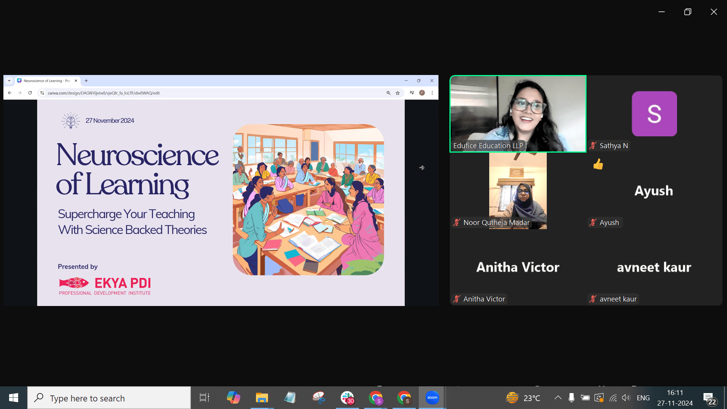Open the zoom control in the address bar
Screen dimensions: 727x409
(388, 93)
